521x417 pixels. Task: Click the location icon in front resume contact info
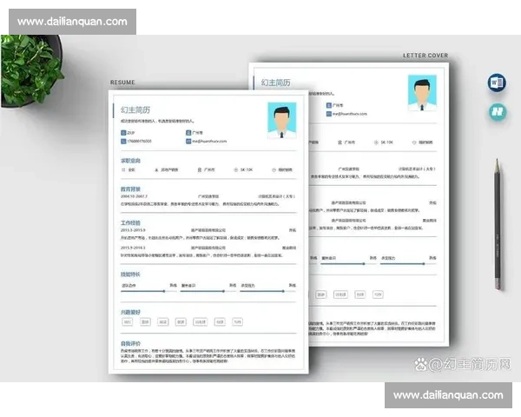(x=188, y=133)
